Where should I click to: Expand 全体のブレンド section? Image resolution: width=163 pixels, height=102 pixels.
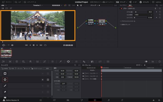coord(125,25)
